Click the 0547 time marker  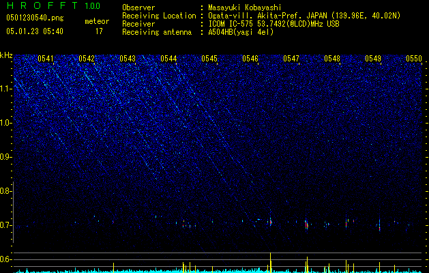coord(291,59)
